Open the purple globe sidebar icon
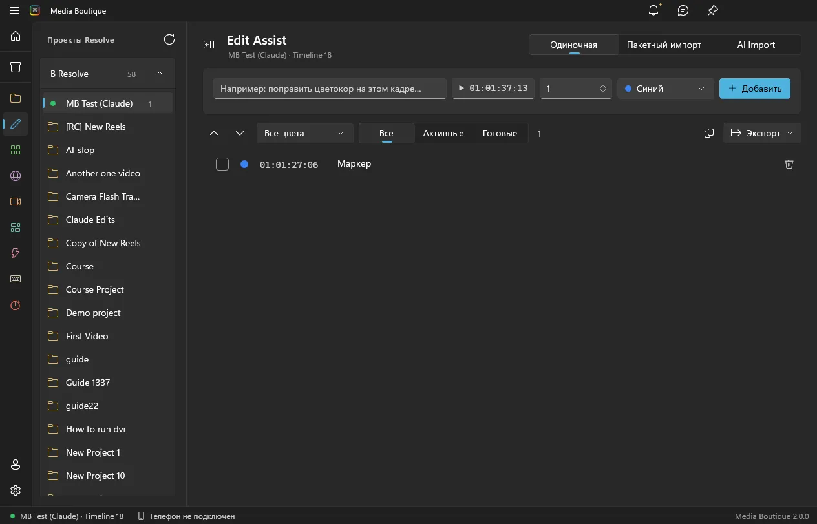The width and height of the screenshot is (817, 524). (x=16, y=176)
